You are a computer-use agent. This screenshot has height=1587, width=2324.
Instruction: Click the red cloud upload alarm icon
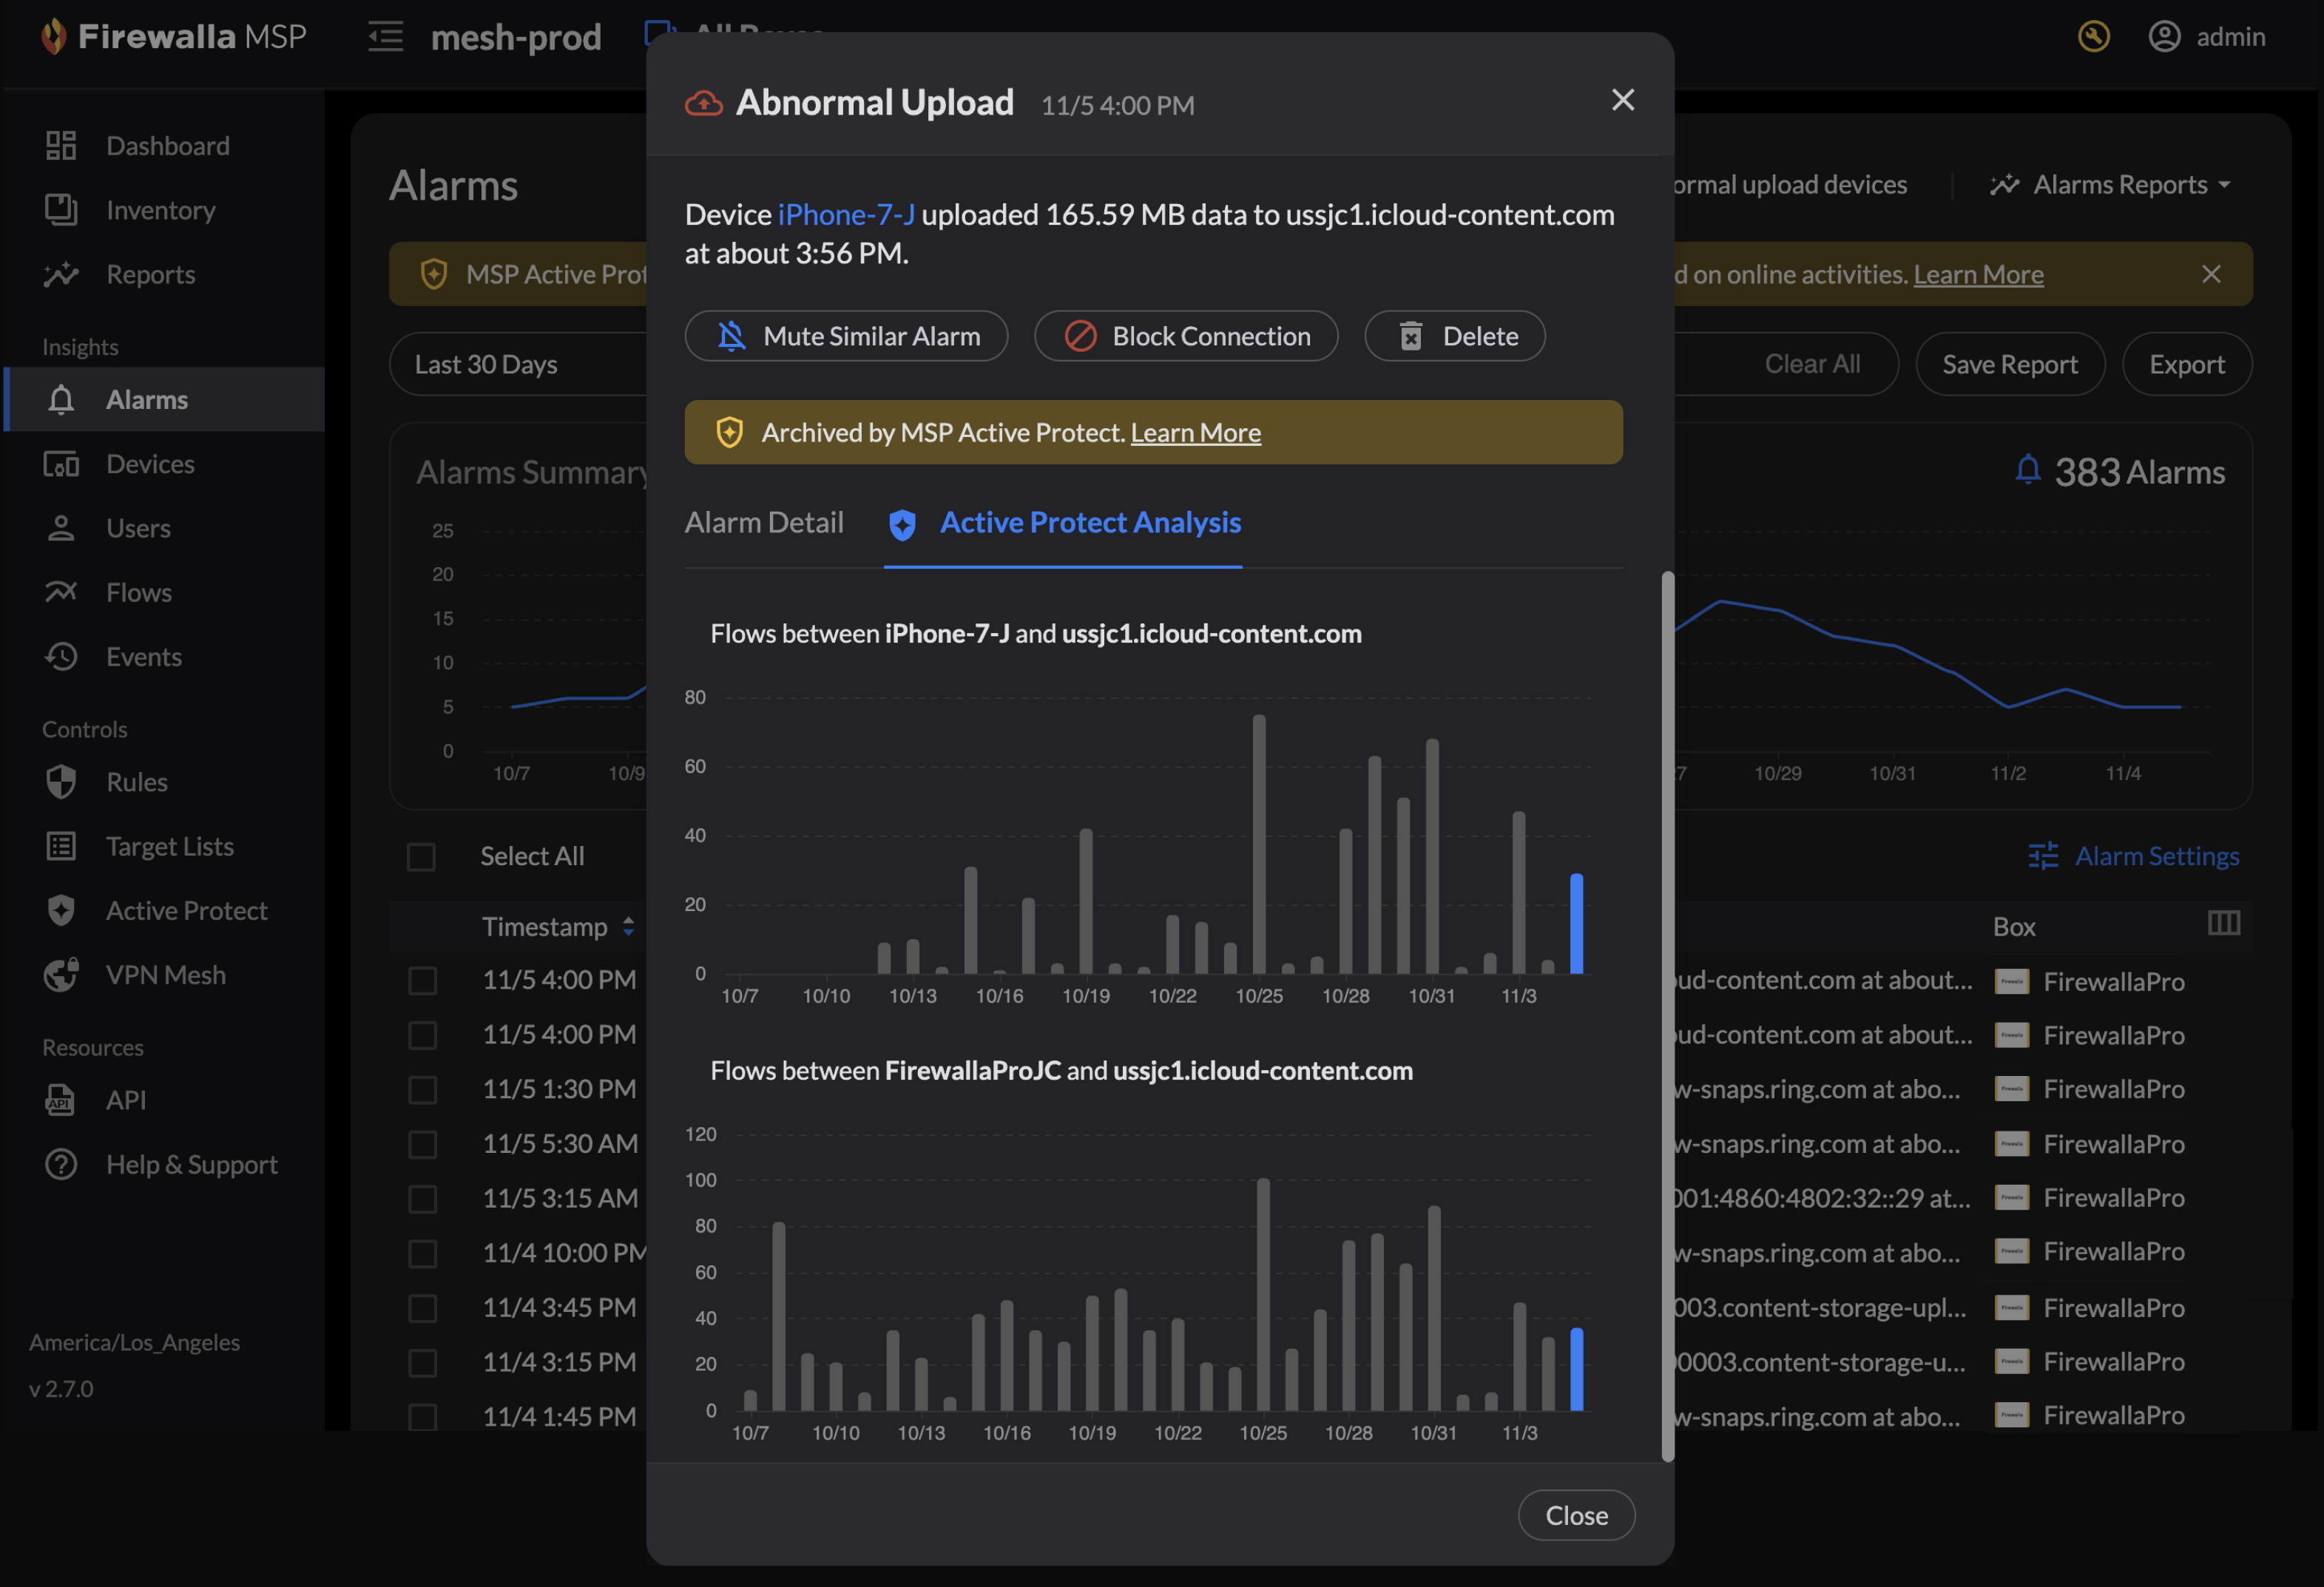coord(703,103)
